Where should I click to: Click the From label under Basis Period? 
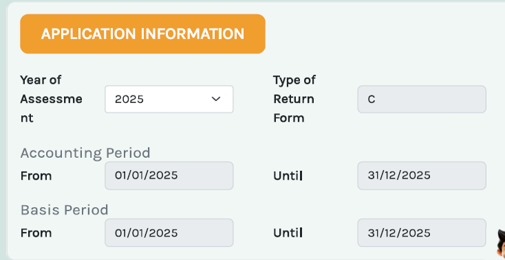(x=36, y=233)
